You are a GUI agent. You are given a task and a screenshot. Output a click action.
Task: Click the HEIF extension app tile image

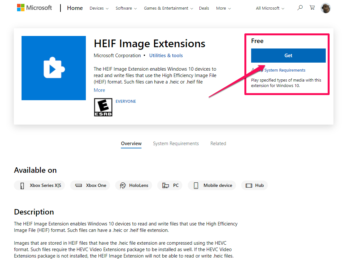coord(54,68)
